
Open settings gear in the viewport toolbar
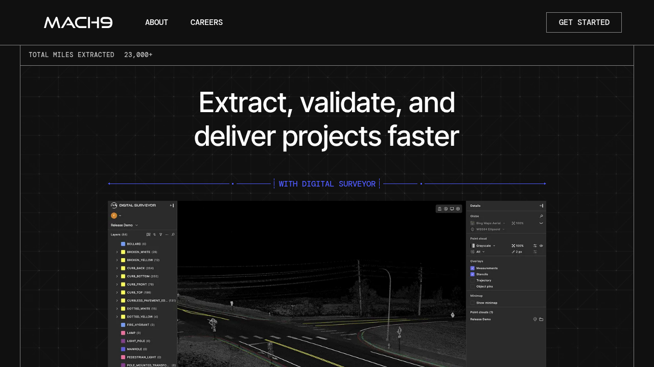pyautogui.click(x=458, y=208)
